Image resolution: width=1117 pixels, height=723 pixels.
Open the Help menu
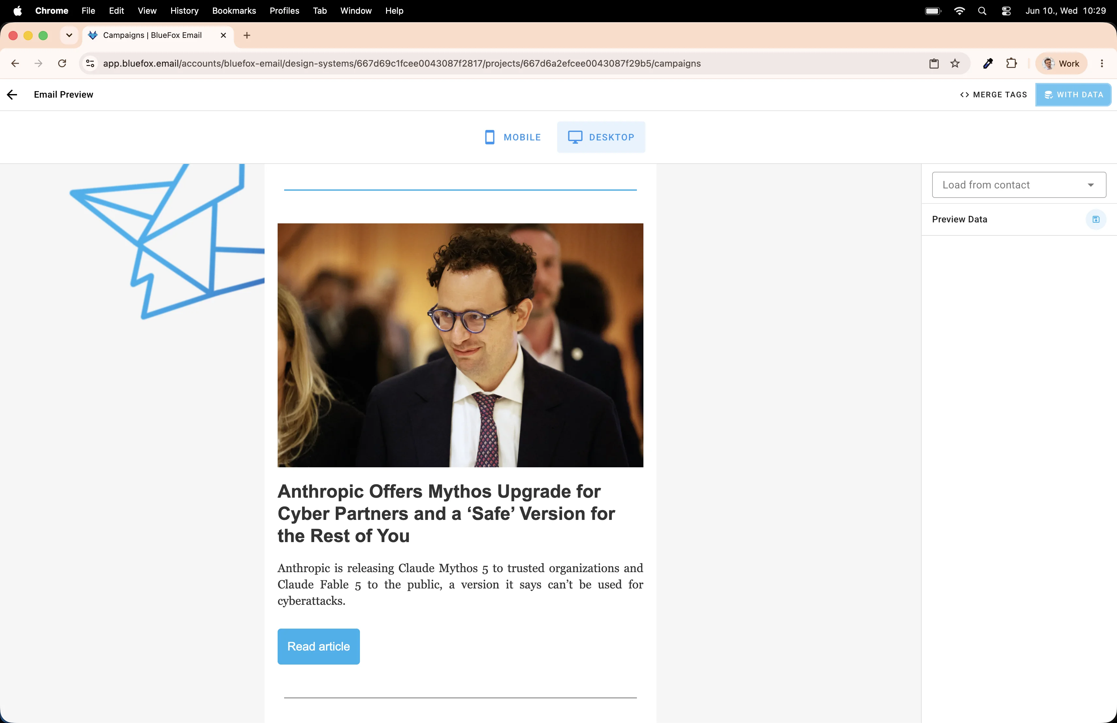pos(394,11)
